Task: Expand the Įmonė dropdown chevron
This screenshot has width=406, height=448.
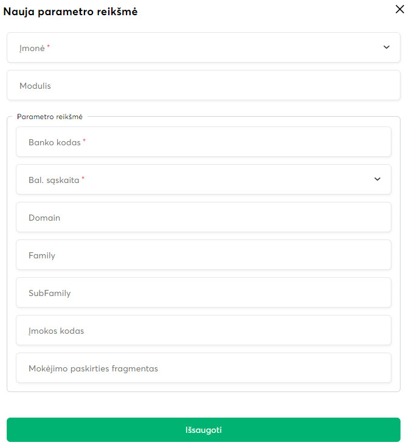Action: click(387, 47)
